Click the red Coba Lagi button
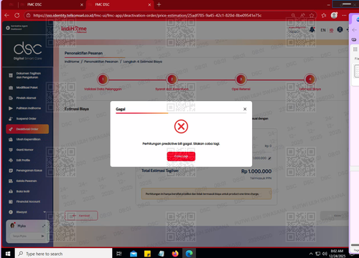Viewport: 359px width, 258px height. tap(181, 156)
